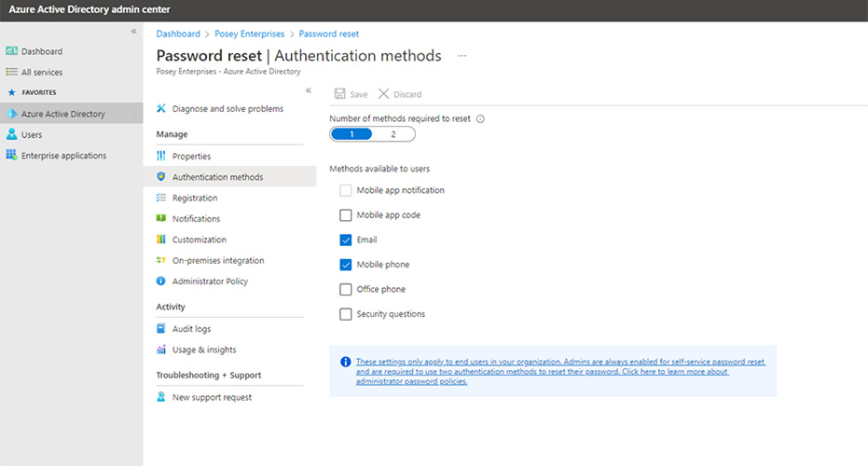This screenshot has width=868, height=466.
Task: Click the Notifications green icon
Action: pos(161,218)
